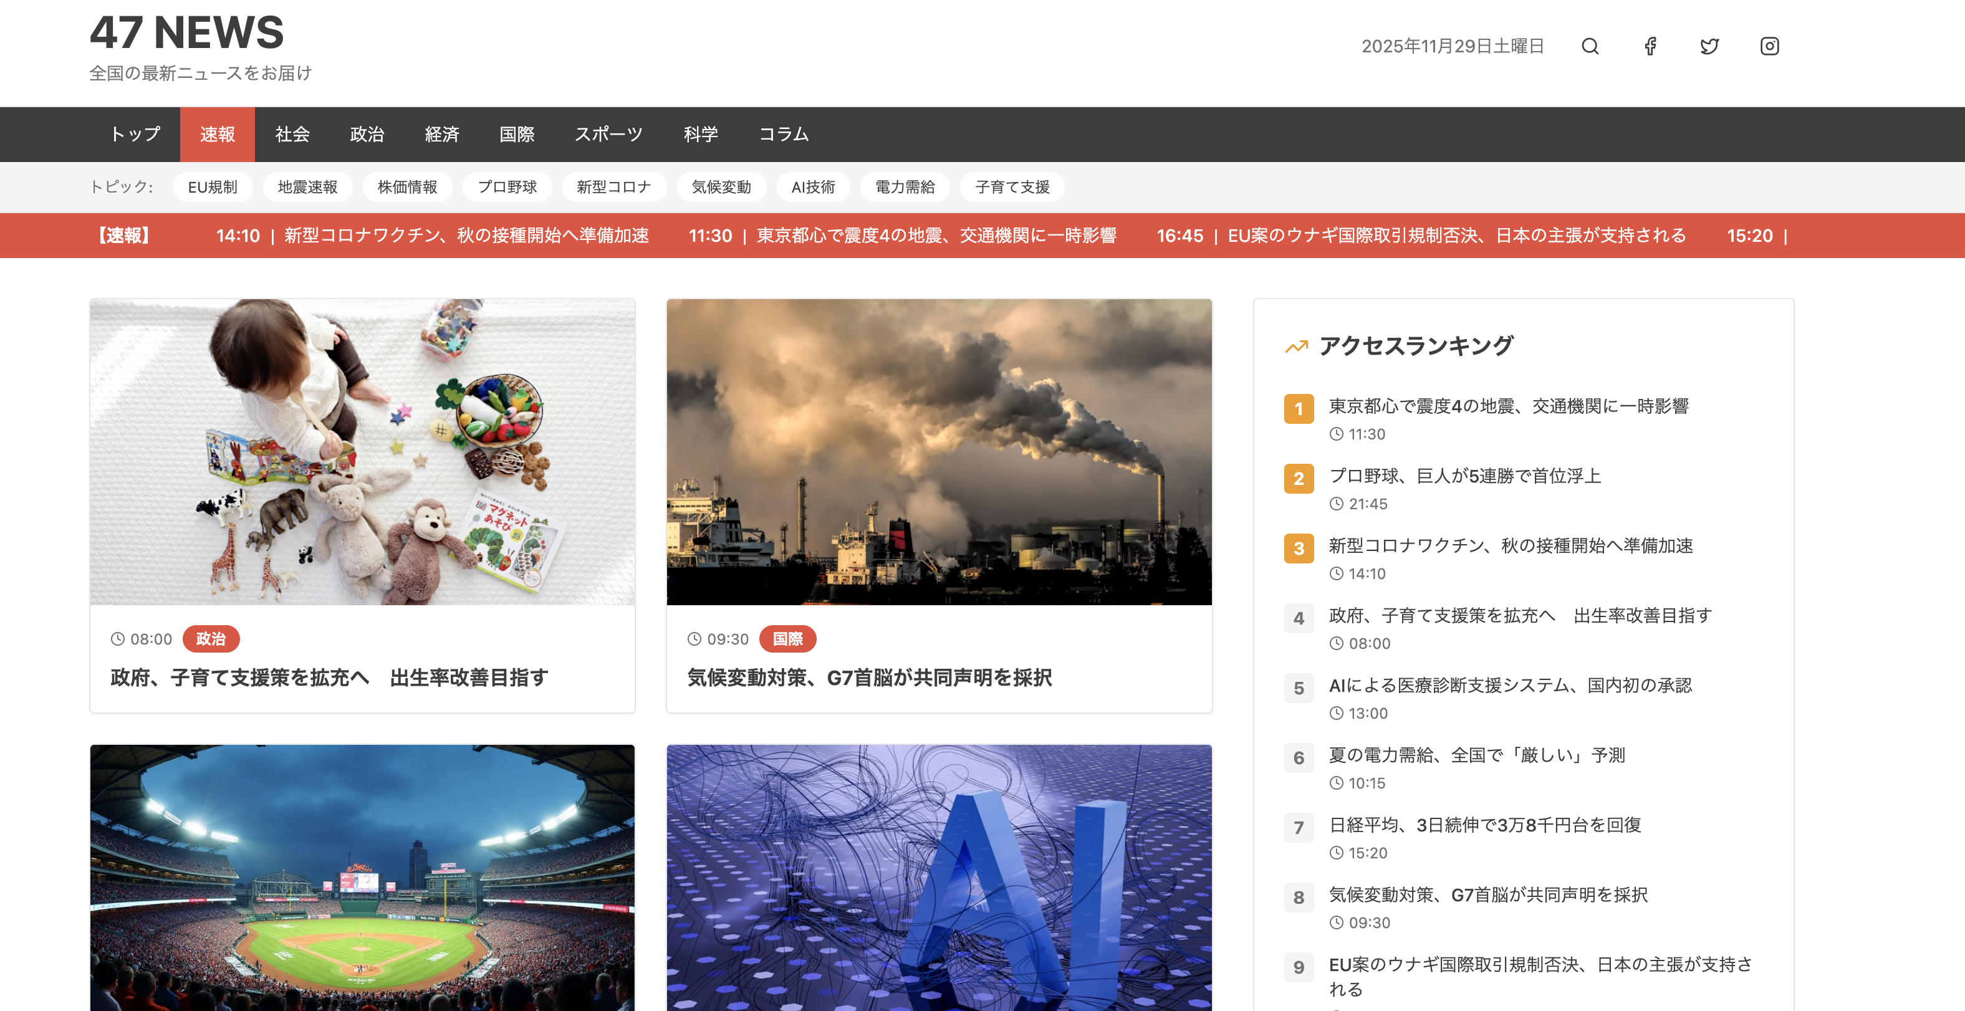The image size is (1965, 1011).
Task: Open the 子育て支援 topic chip
Action: 1012,187
